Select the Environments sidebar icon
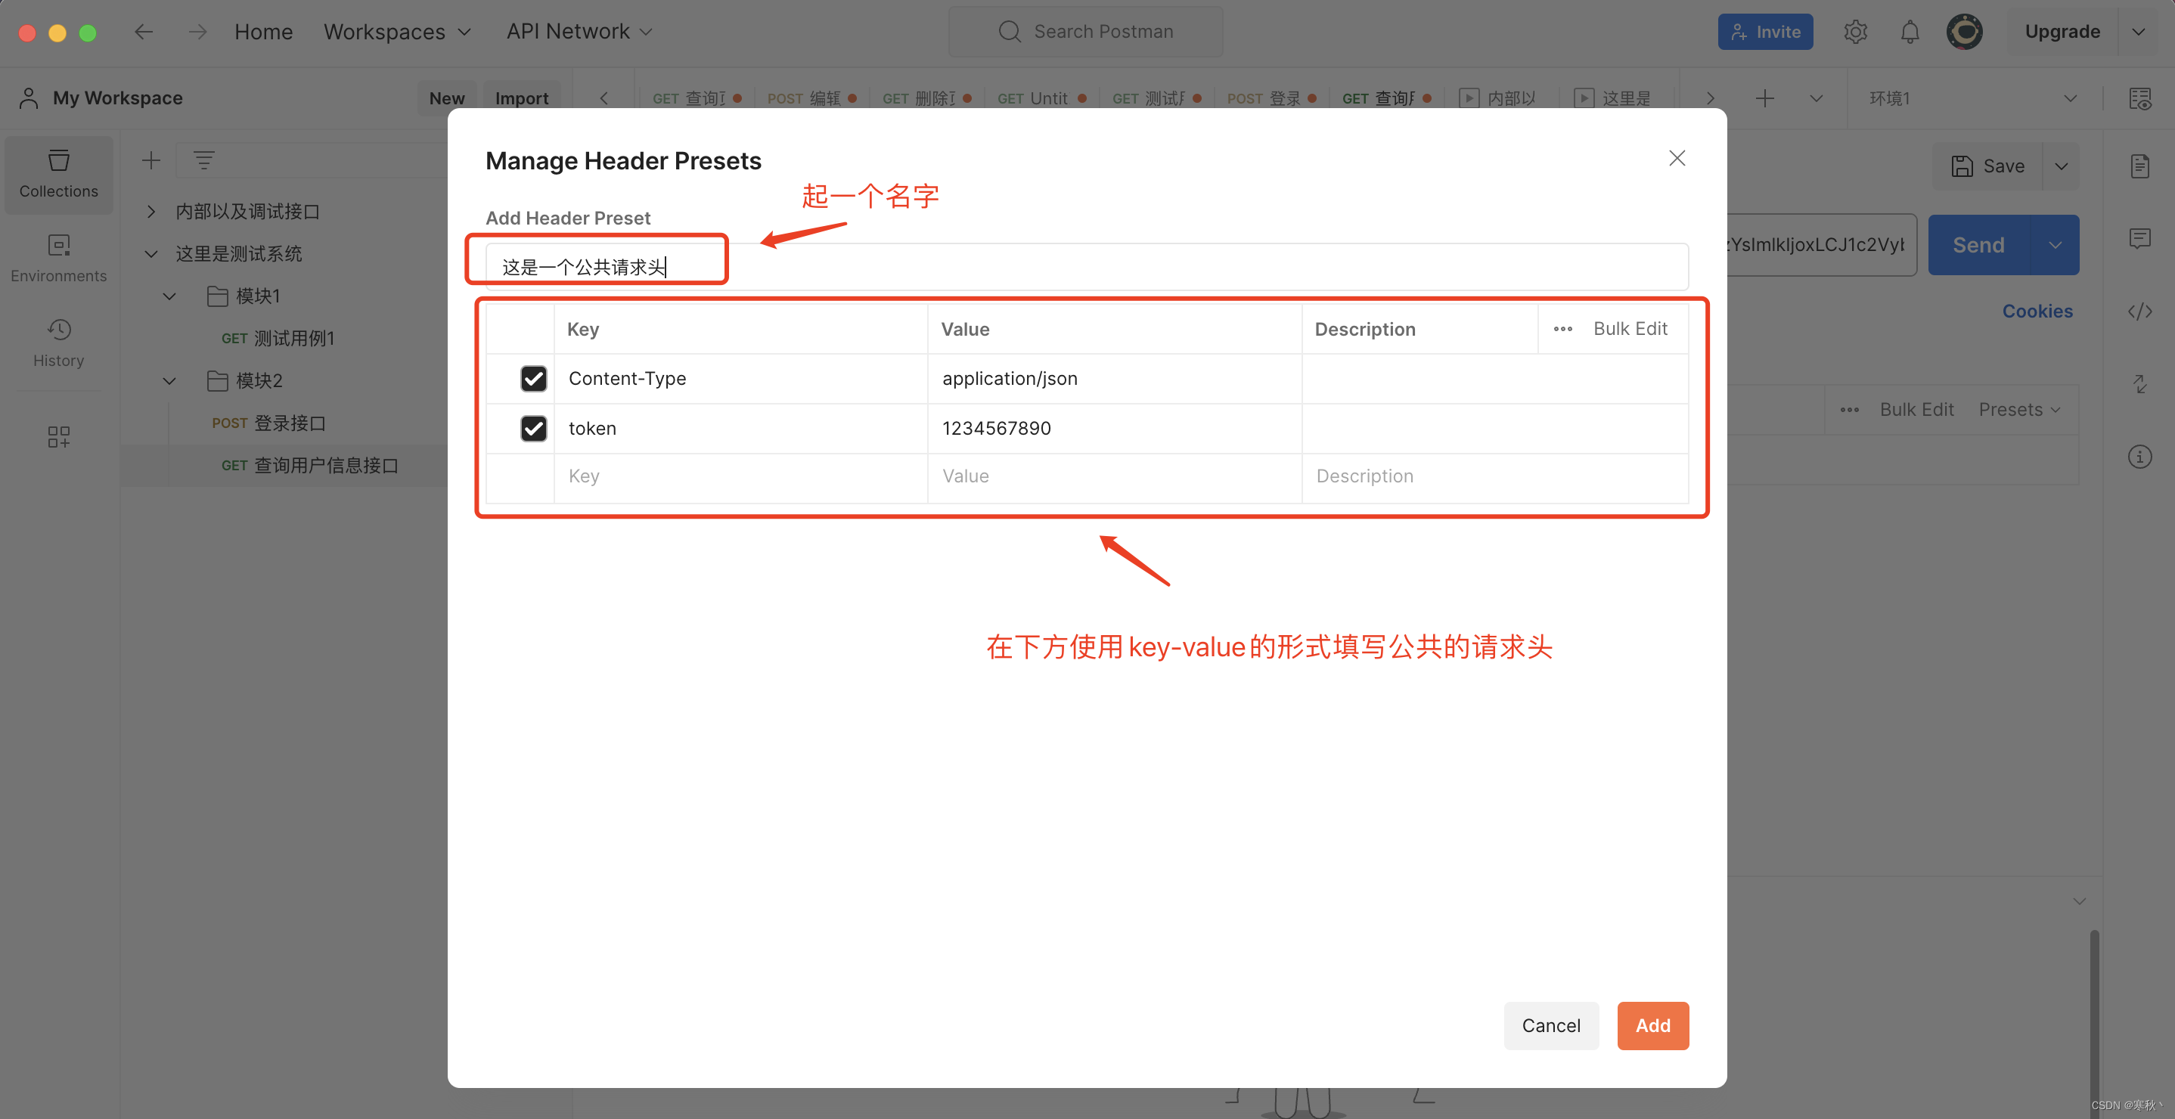The image size is (2175, 1119). pos(58,257)
